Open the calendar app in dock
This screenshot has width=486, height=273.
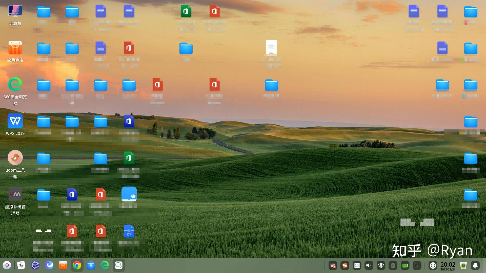21,265
